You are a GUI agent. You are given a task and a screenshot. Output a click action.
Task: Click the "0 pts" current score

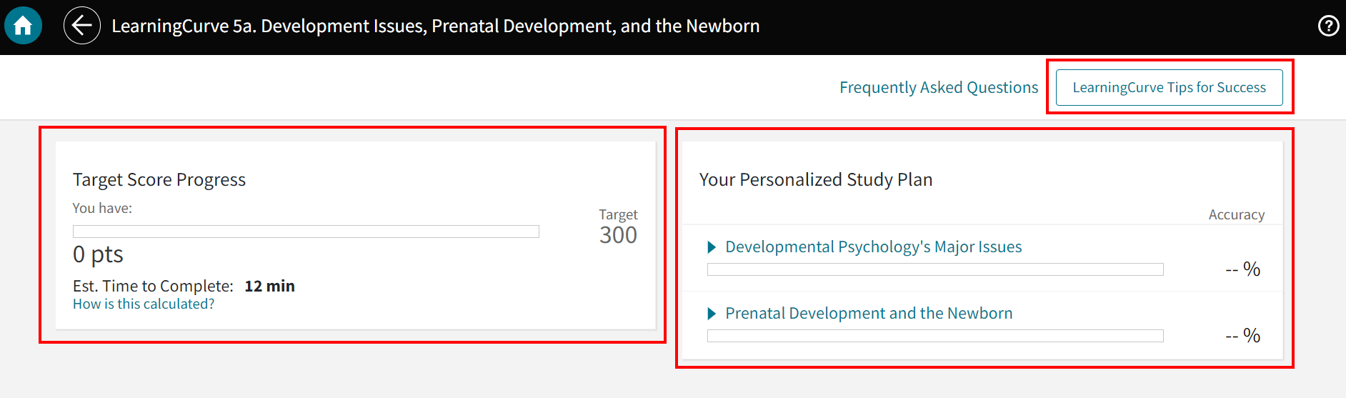98,254
